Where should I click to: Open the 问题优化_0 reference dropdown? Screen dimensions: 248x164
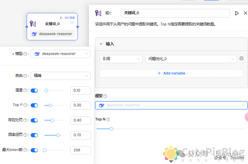[x=191, y=59]
